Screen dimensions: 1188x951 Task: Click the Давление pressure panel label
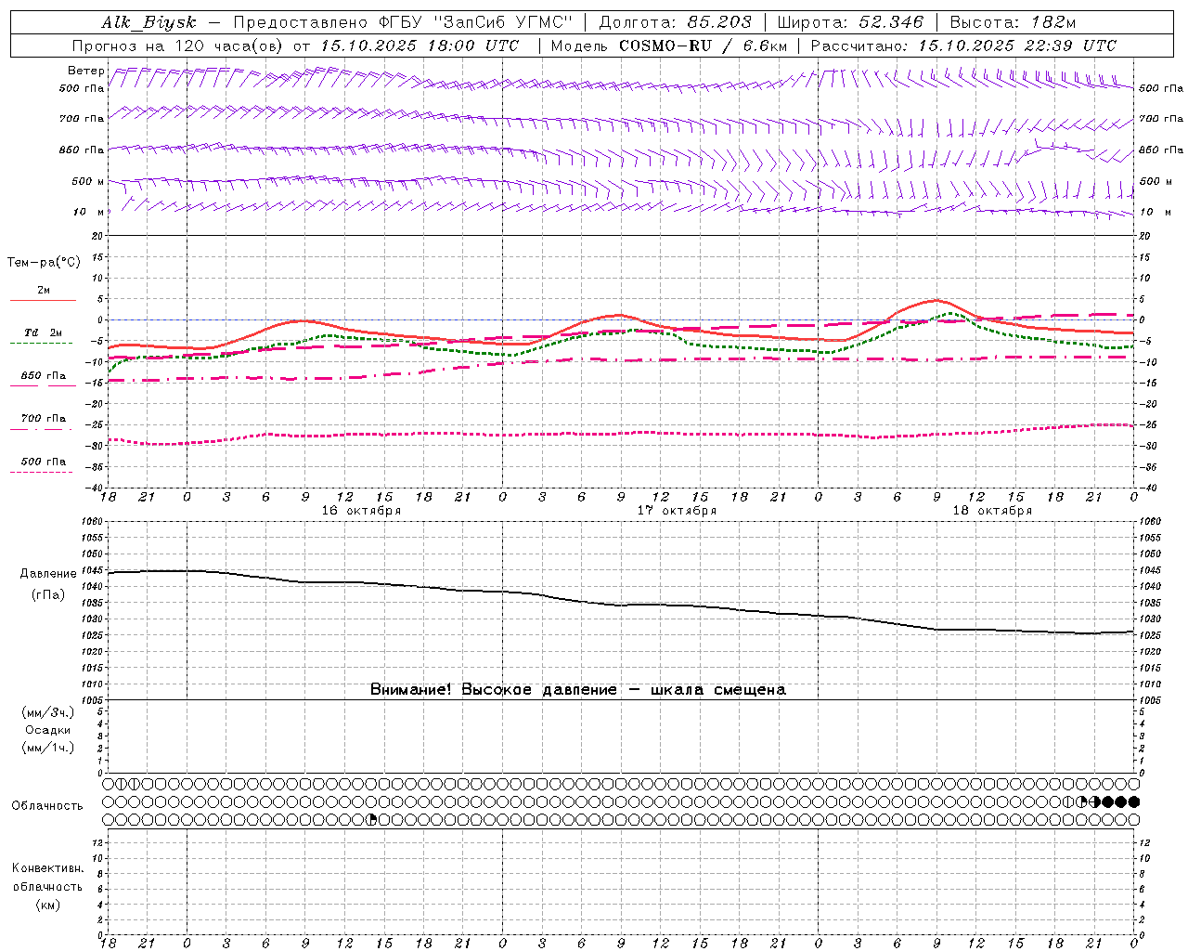(x=48, y=574)
